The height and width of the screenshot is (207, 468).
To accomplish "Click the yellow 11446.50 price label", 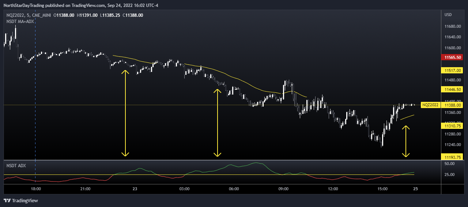I will [453, 89].
